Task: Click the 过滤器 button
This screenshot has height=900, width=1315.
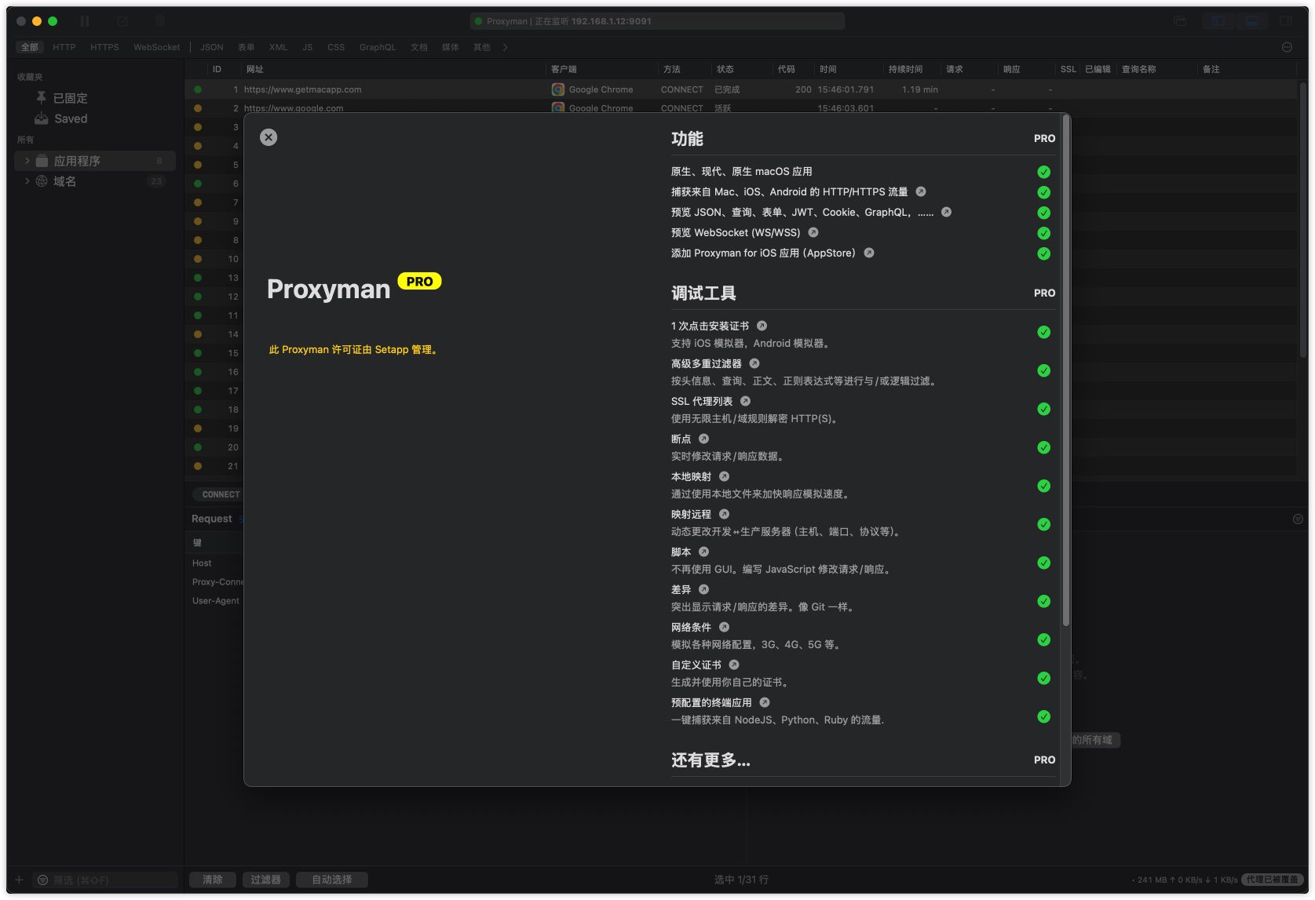Action: [x=265, y=880]
